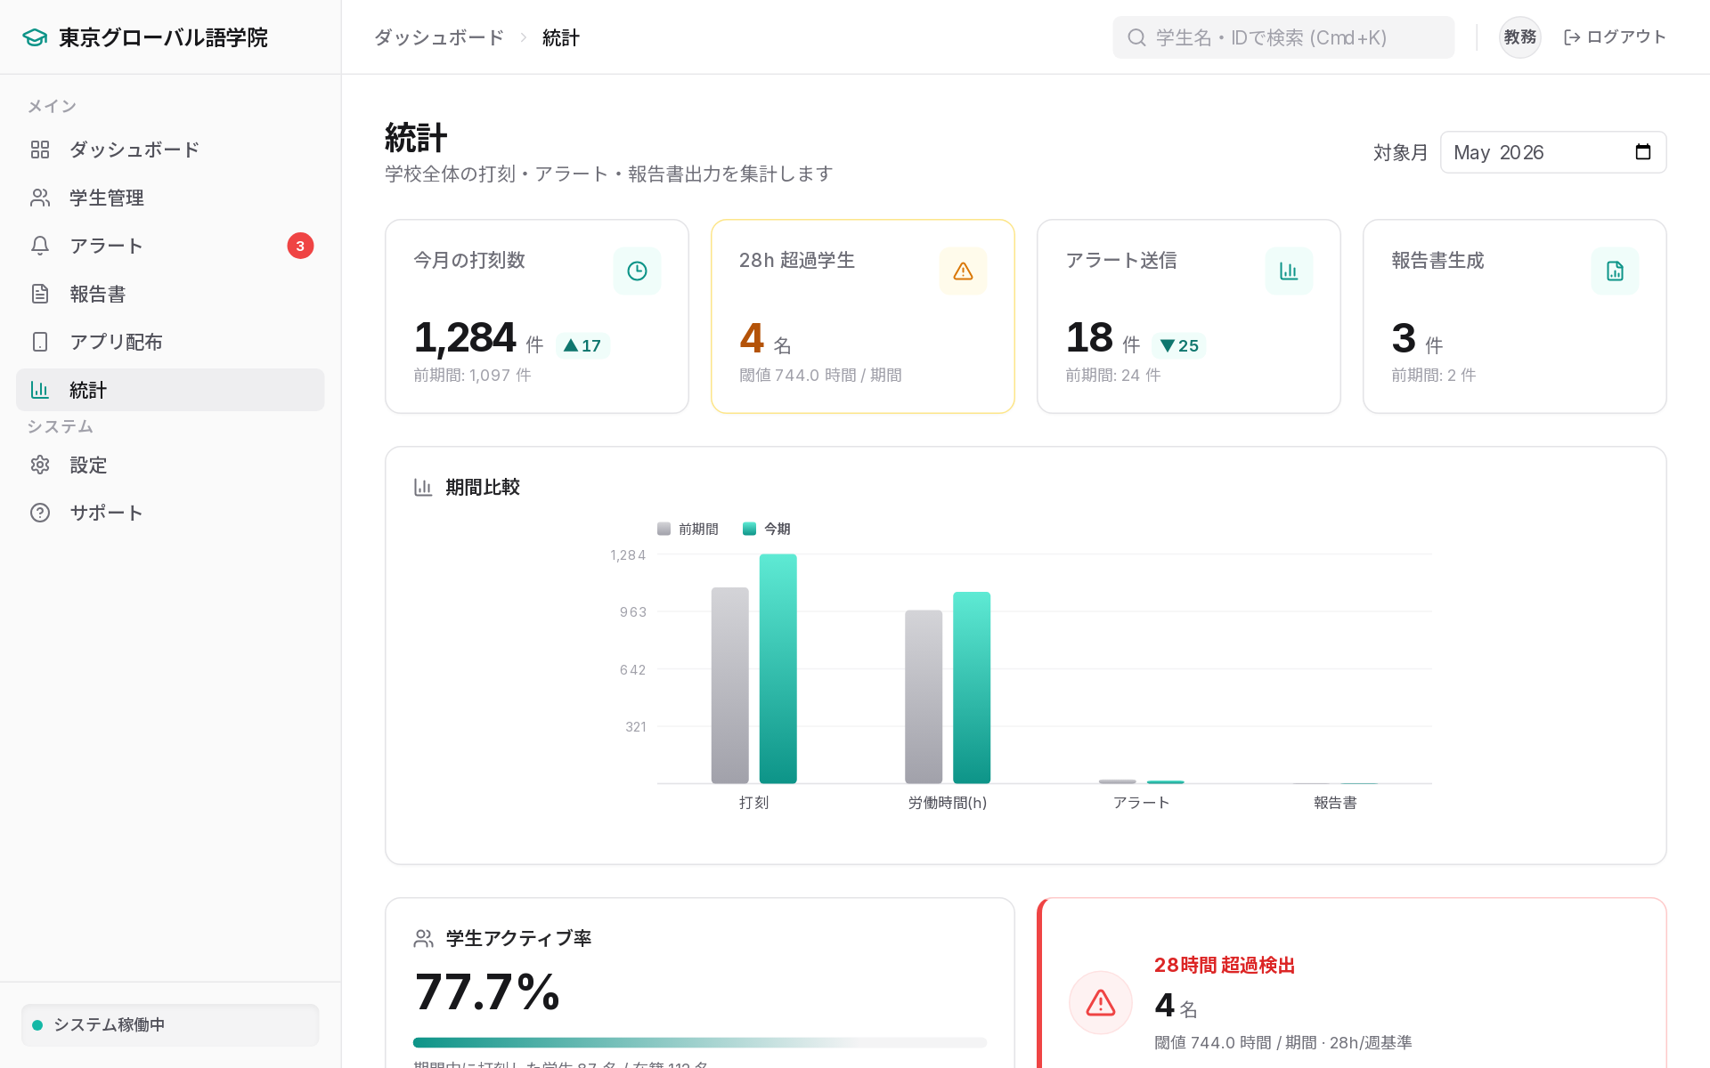Click clock icon on 今月の打刻数 card
The image size is (1710, 1068).
click(x=637, y=271)
